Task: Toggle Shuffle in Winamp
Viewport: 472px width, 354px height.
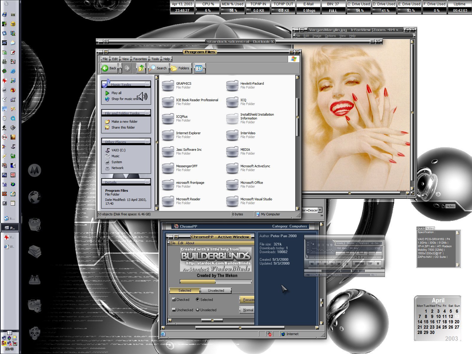Action: pos(359,264)
